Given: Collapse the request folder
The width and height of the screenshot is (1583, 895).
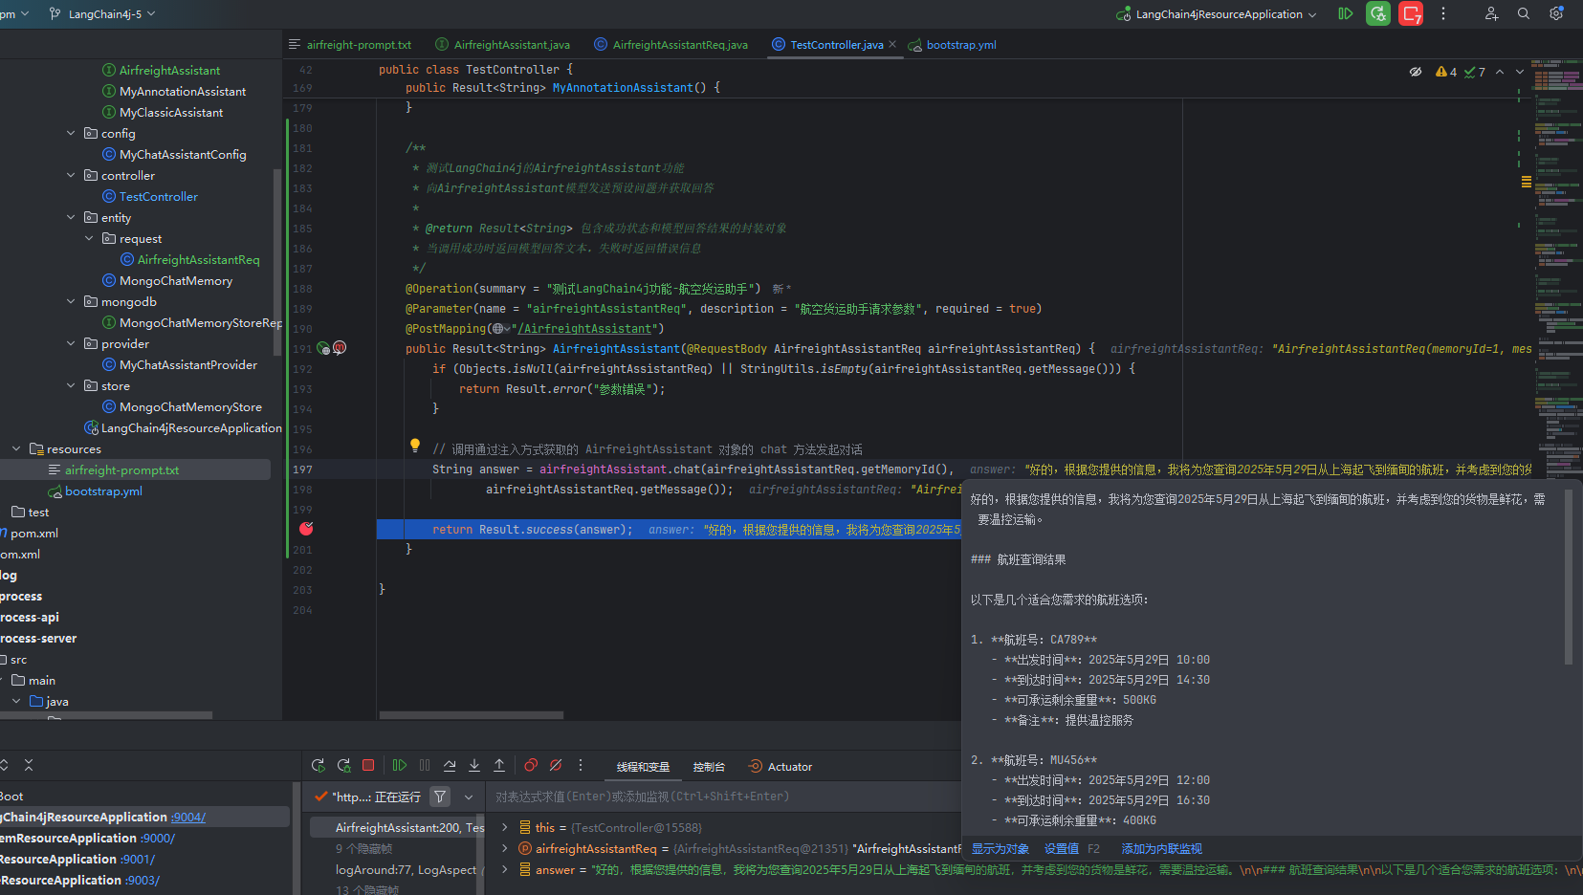Looking at the screenshot, I should [89, 238].
